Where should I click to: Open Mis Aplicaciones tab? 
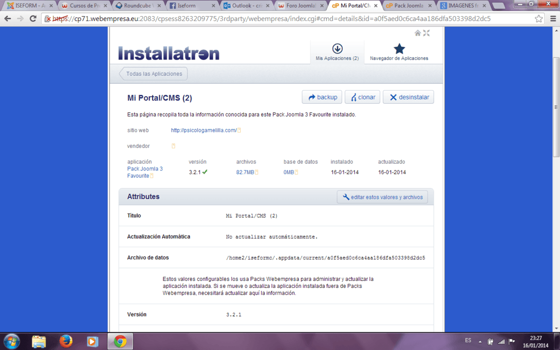tap(337, 52)
